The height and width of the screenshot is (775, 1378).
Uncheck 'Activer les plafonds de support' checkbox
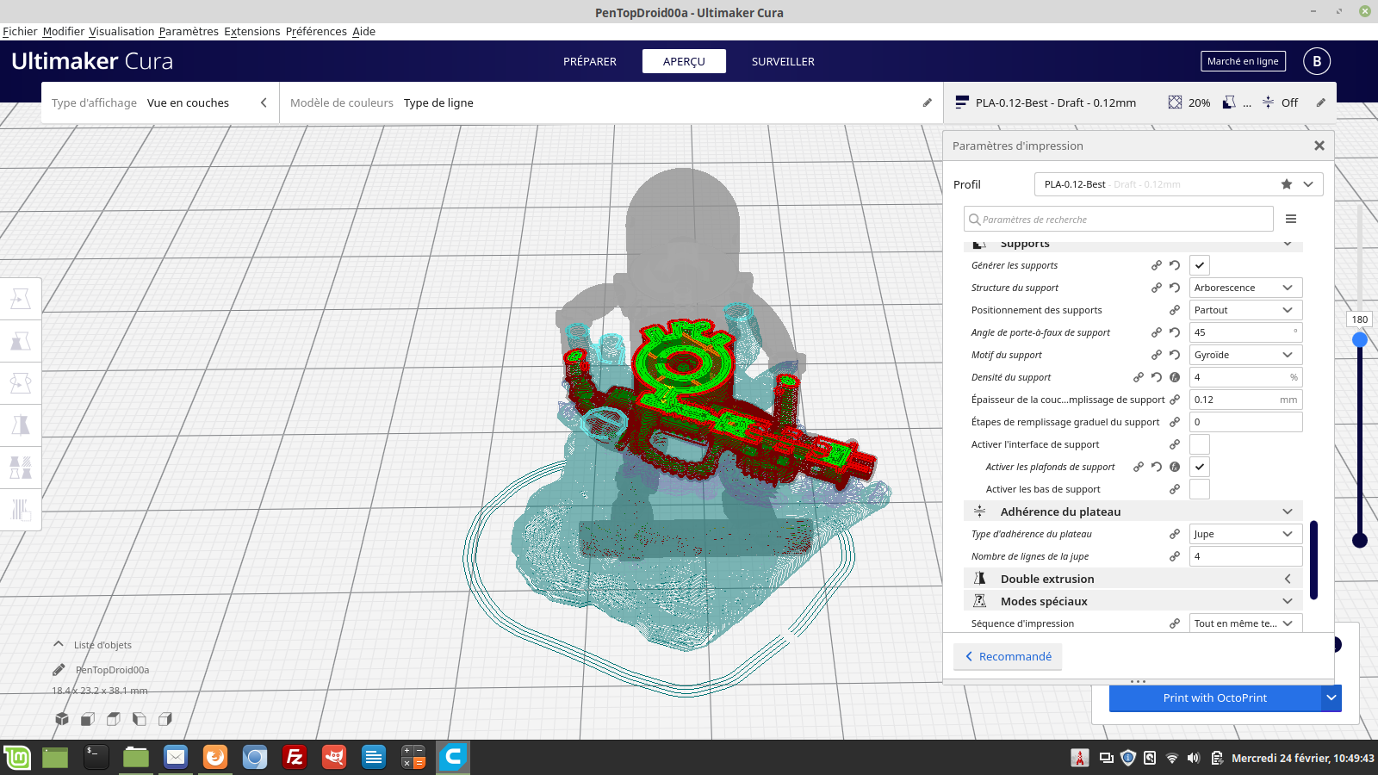[1200, 467]
